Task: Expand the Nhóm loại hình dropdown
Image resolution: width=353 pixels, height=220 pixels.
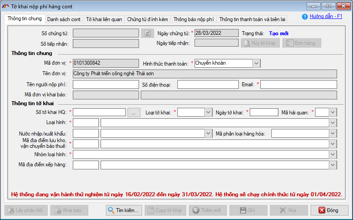Action: click(333, 154)
